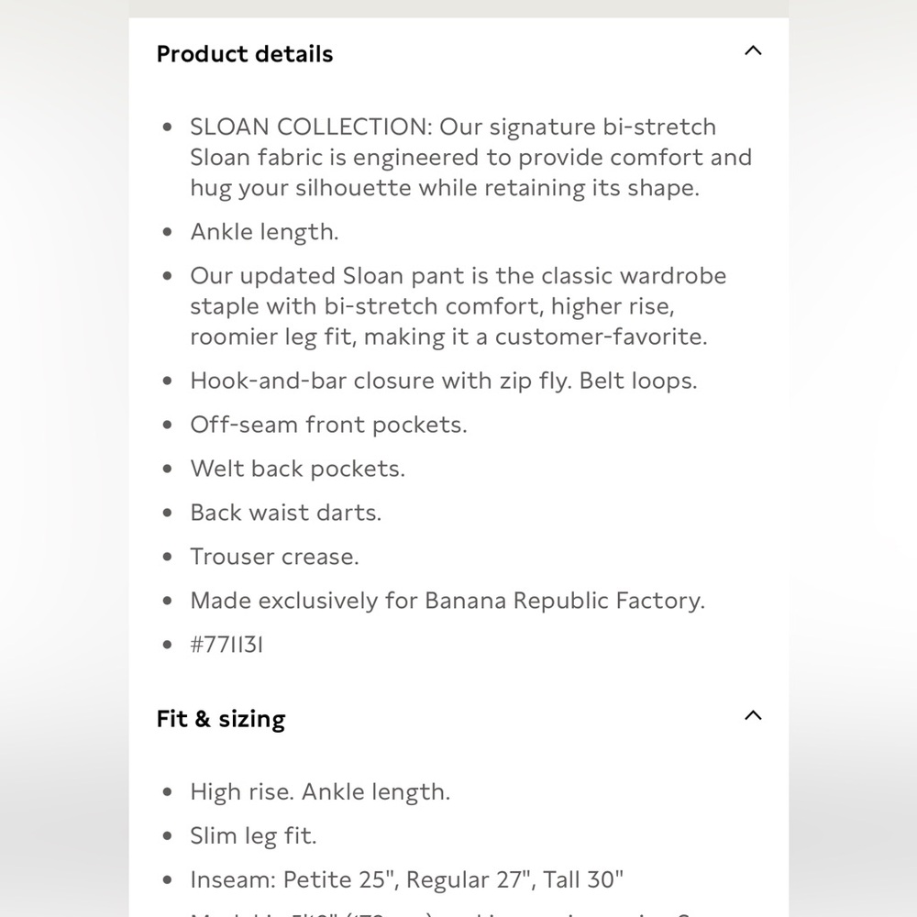The height and width of the screenshot is (917, 917).
Task: Click the first Ankle length bullet text
Action: coord(264,232)
